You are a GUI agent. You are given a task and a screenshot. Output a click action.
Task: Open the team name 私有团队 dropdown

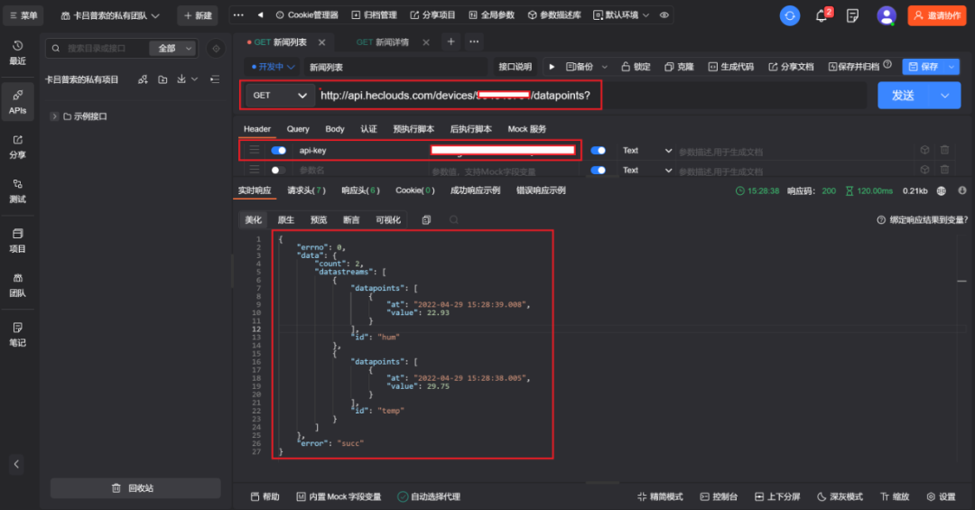click(110, 15)
